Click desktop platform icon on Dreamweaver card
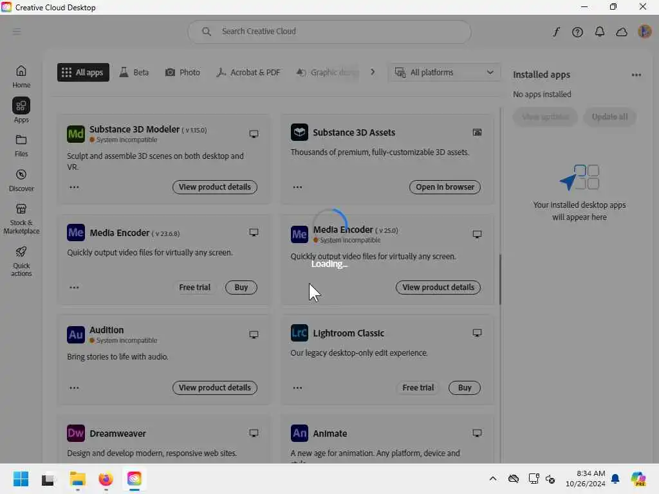Viewport: 659px width, 494px height. point(254,433)
